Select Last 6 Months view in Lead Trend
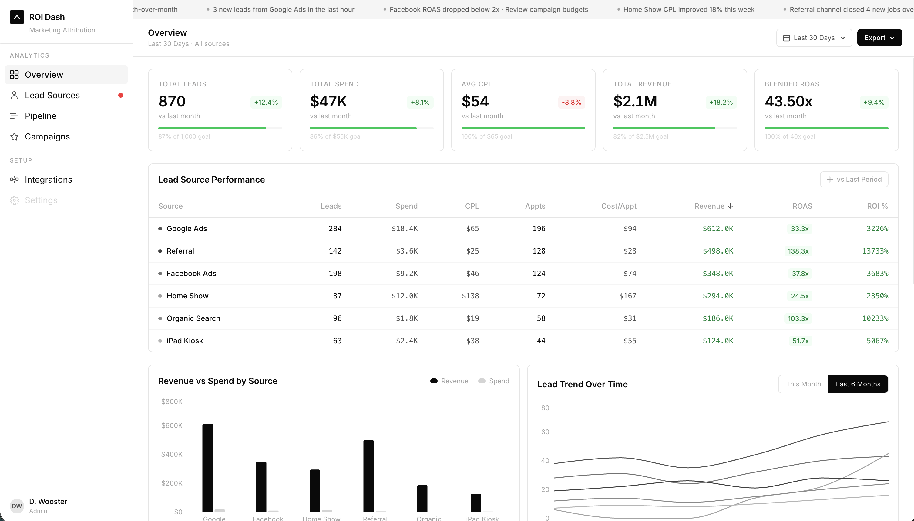 pyautogui.click(x=858, y=384)
